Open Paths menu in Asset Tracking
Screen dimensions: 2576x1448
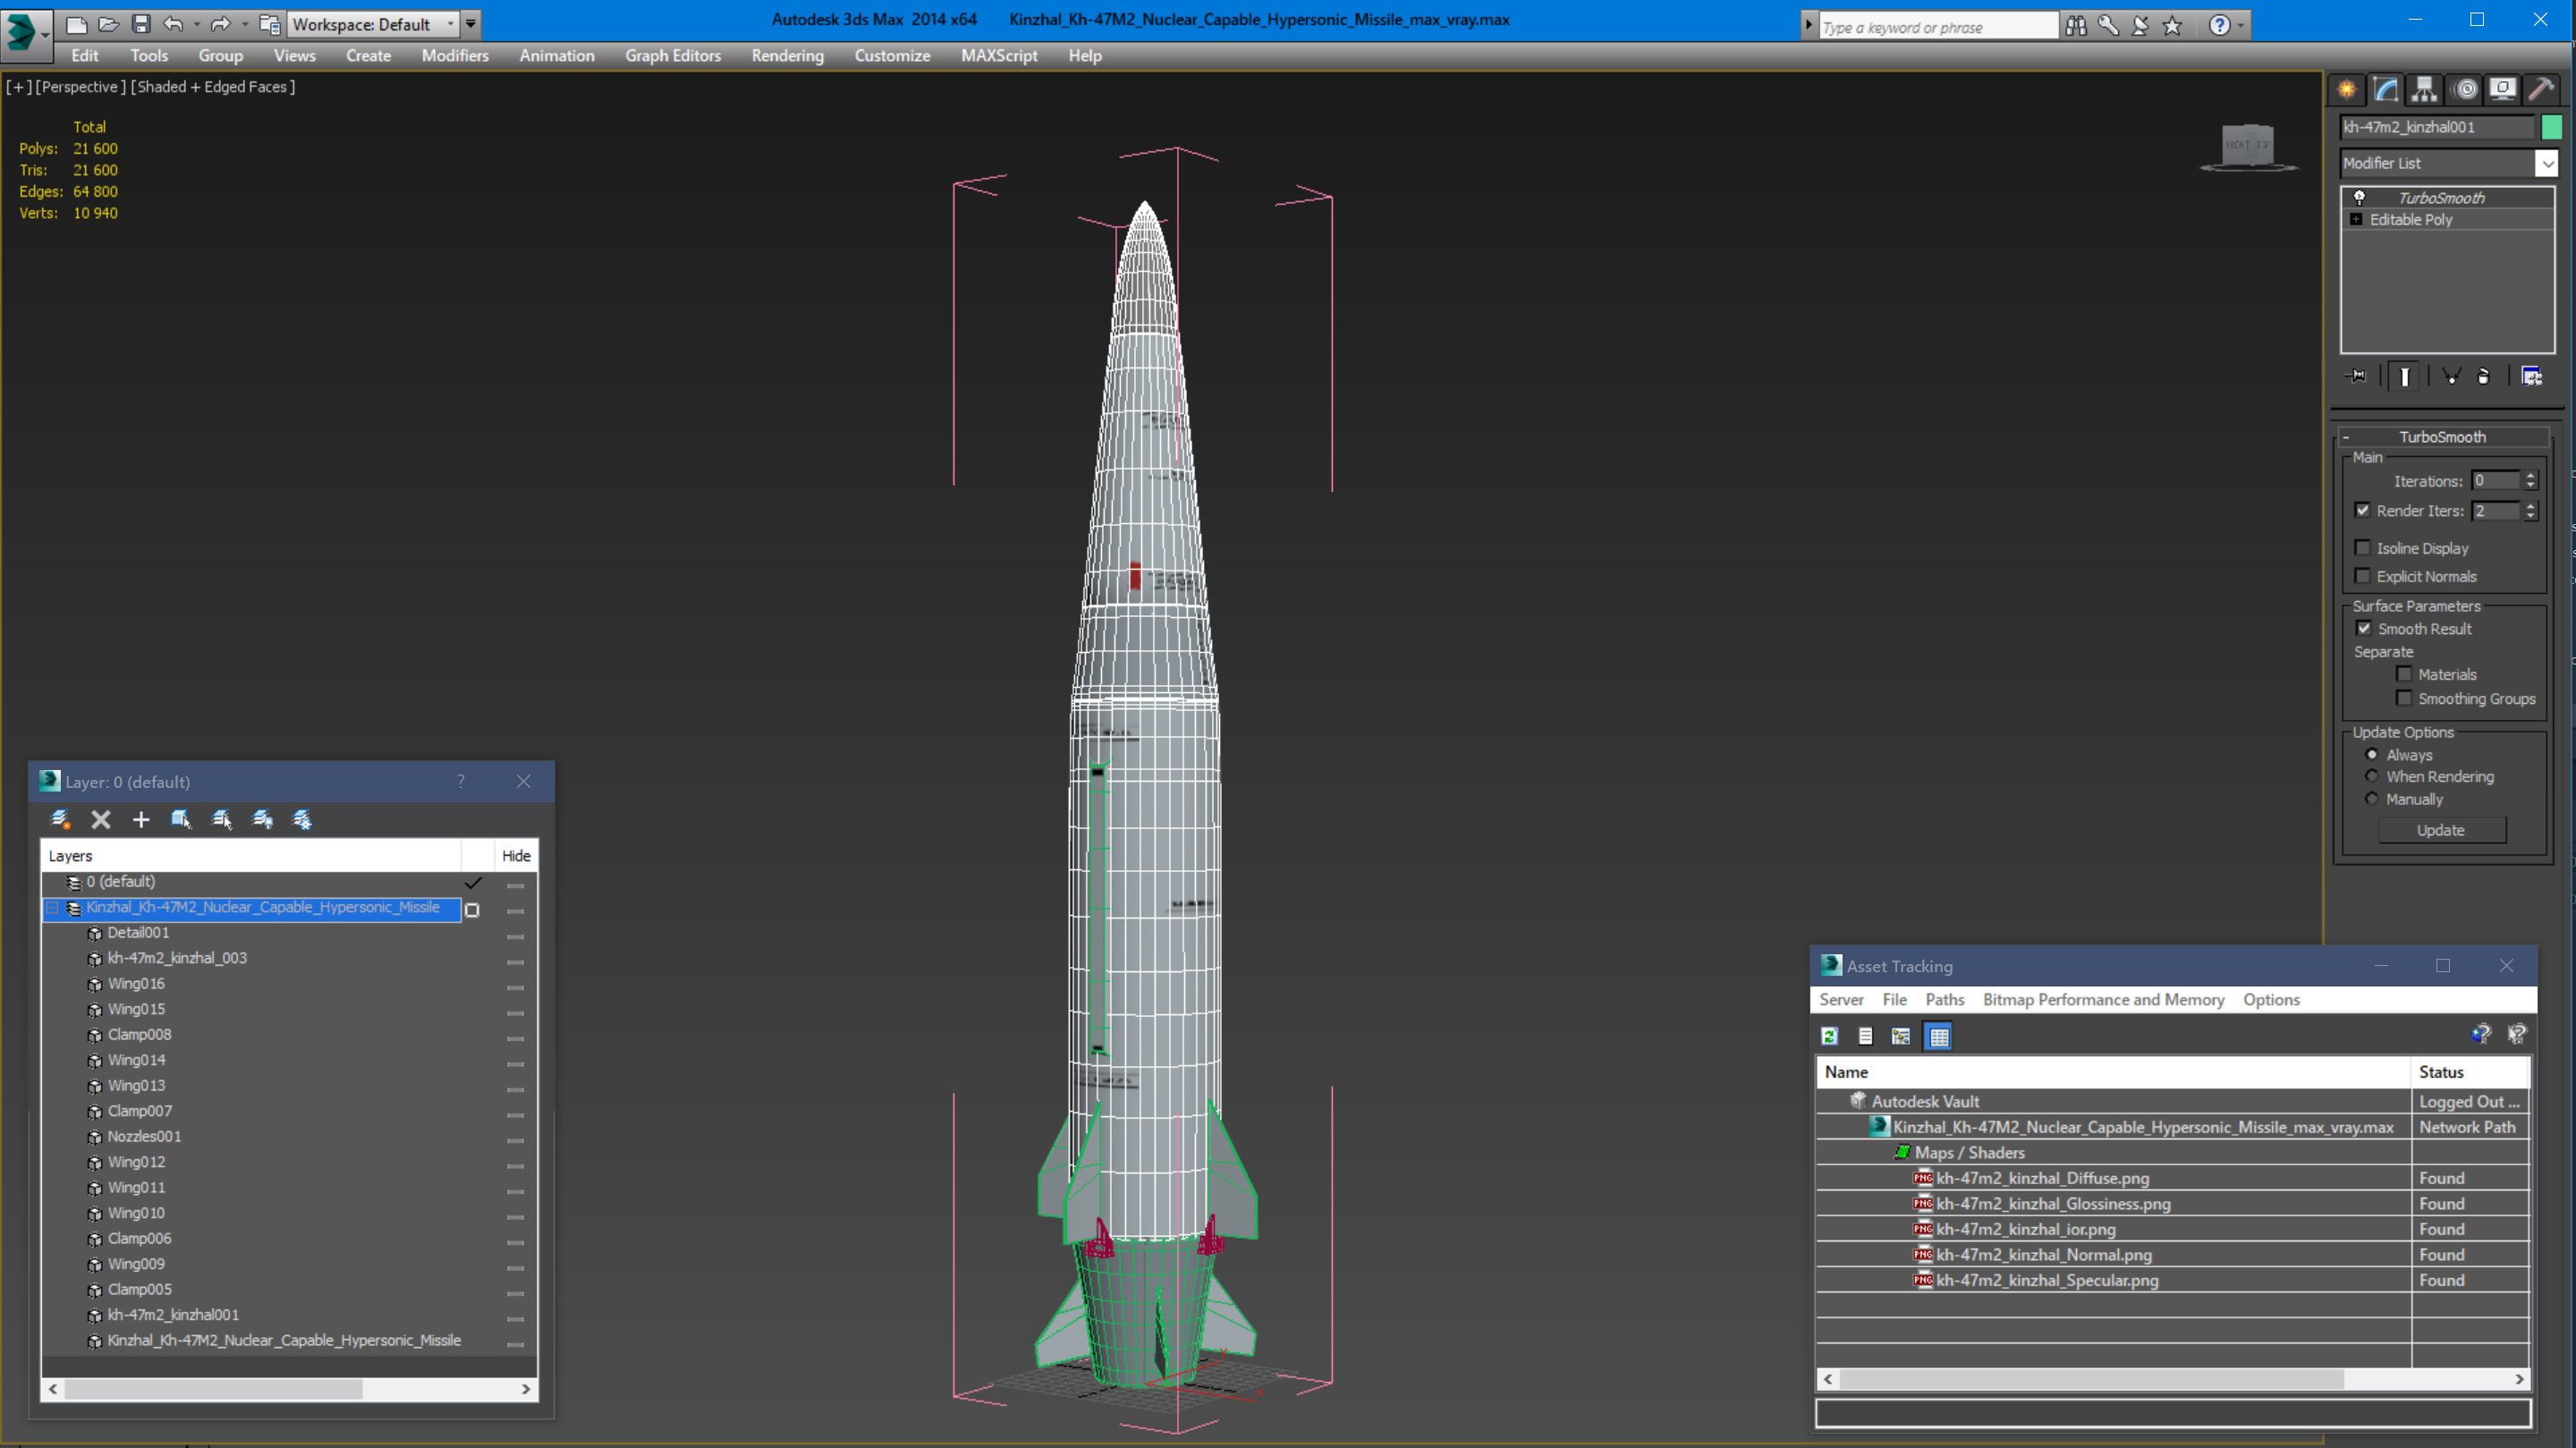(1944, 999)
